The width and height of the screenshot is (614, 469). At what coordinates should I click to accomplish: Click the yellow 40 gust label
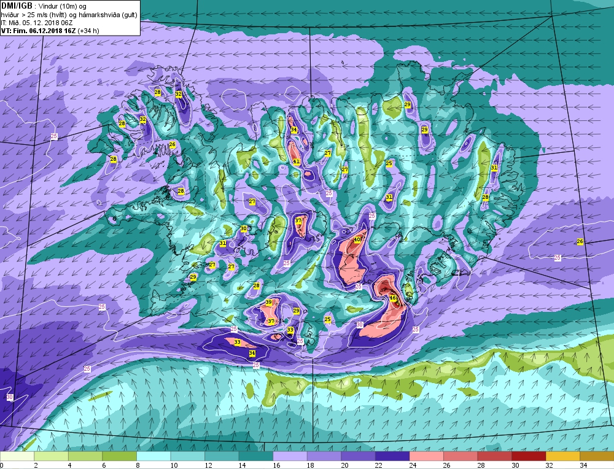(x=357, y=240)
